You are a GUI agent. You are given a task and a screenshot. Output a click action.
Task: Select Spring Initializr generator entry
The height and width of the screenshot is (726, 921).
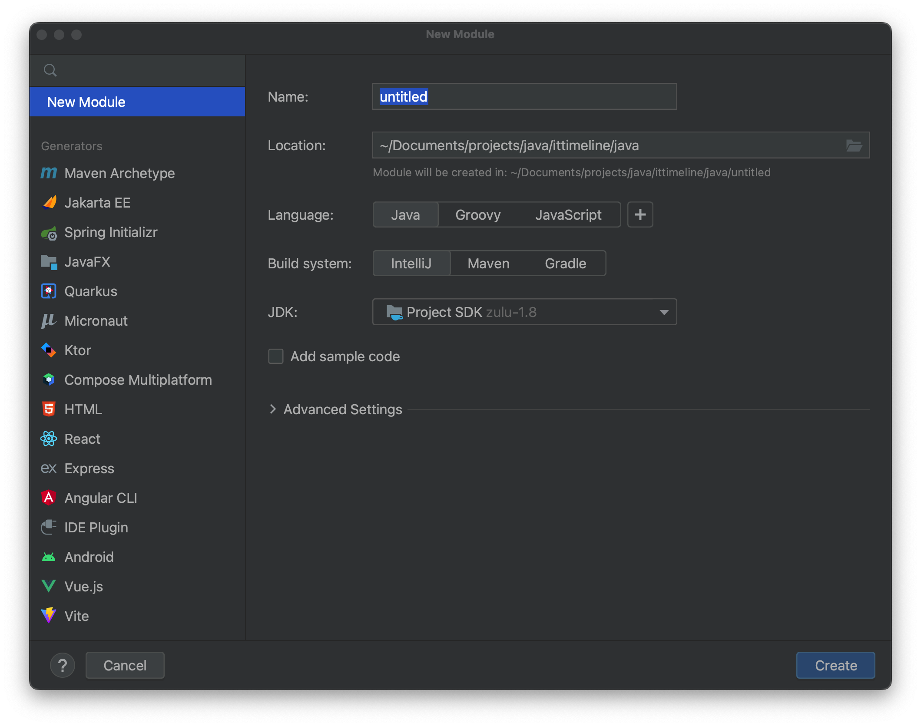pos(137,232)
